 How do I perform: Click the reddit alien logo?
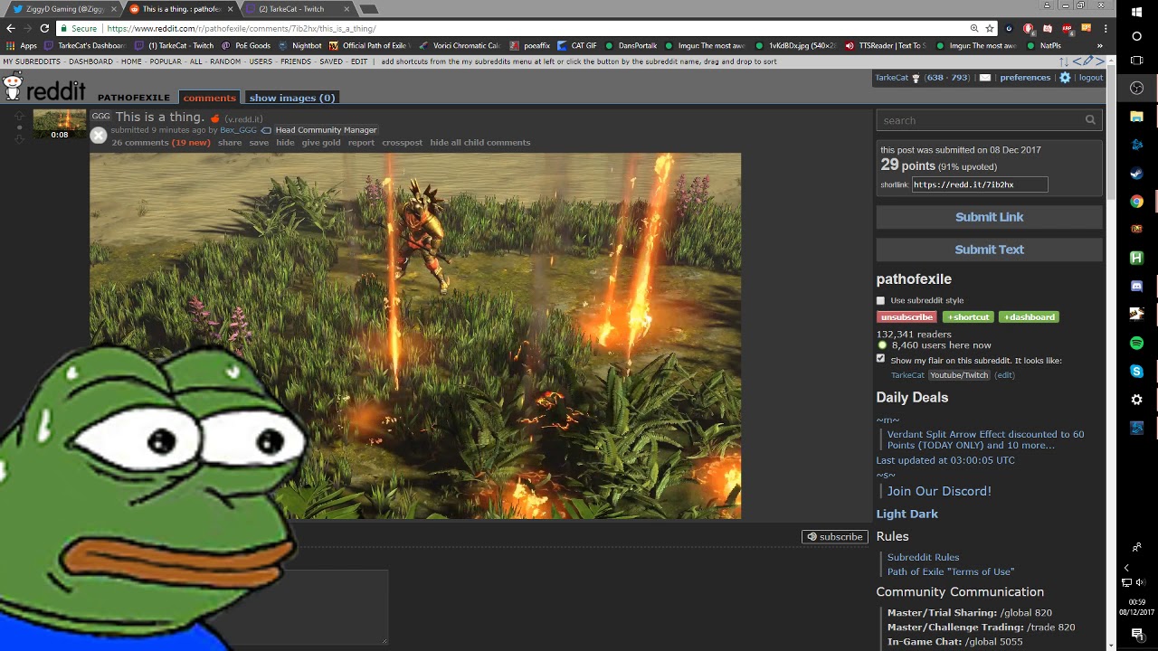(x=13, y=88)
